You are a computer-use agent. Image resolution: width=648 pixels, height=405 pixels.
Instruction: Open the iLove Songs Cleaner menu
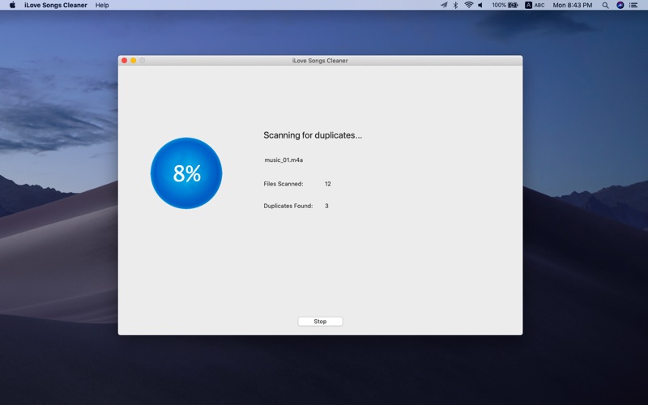[56, 5]
